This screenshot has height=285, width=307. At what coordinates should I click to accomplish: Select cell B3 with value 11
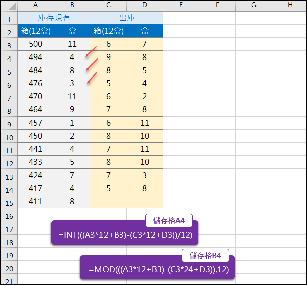pos(72,44)
